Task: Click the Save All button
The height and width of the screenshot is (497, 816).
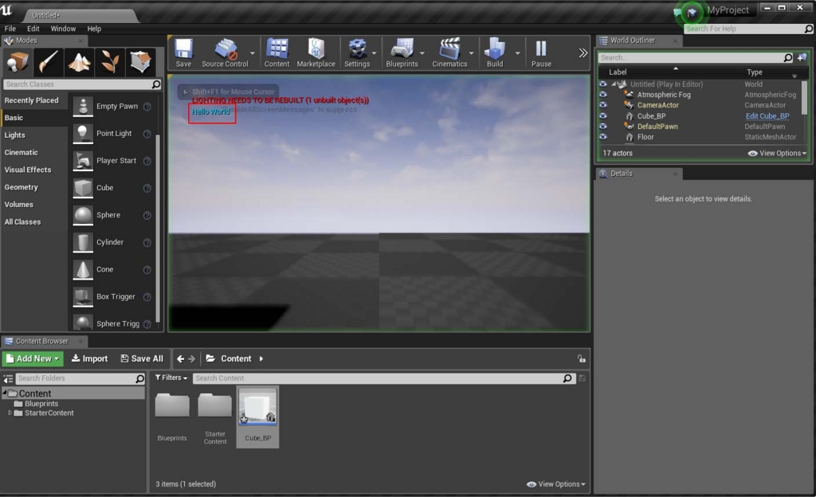Action: click(x=142, y=358)
